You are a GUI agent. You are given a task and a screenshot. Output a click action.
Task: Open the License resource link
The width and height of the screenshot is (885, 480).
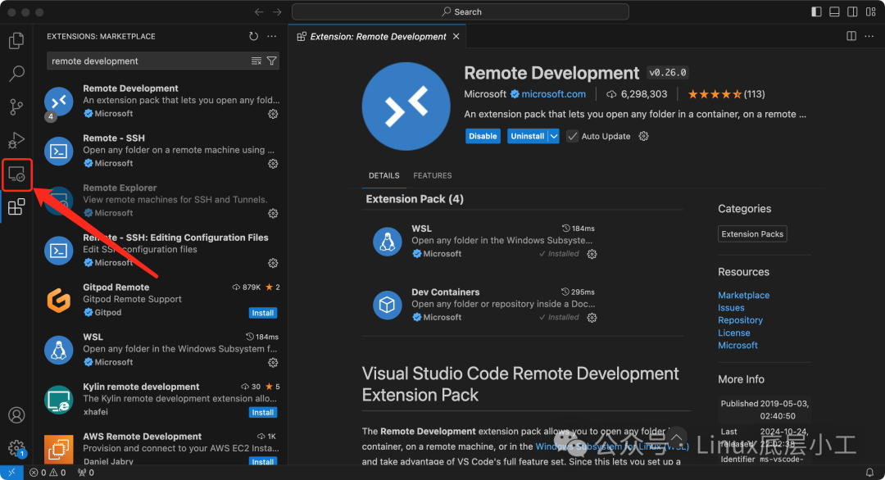(x=733, y=333)
